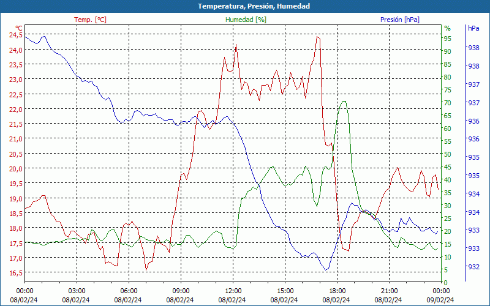Click the '17,5' temperature axis value
The height and width of the screenshot is (306, 490).
pos(16,244)
